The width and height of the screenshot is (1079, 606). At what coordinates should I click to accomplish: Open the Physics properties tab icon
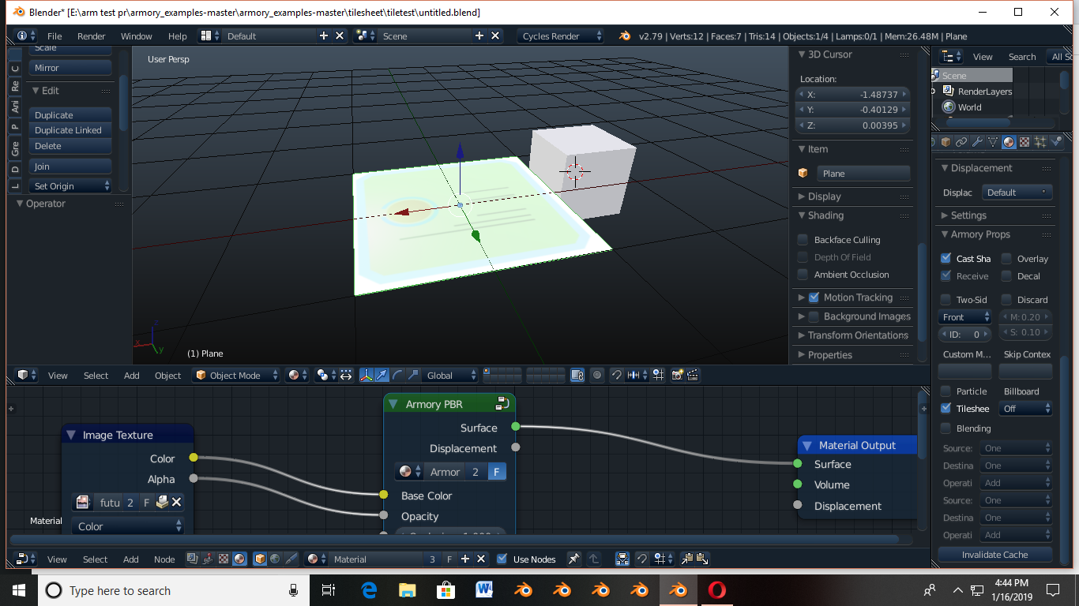pyautogui.click(x=1056, y=142)
